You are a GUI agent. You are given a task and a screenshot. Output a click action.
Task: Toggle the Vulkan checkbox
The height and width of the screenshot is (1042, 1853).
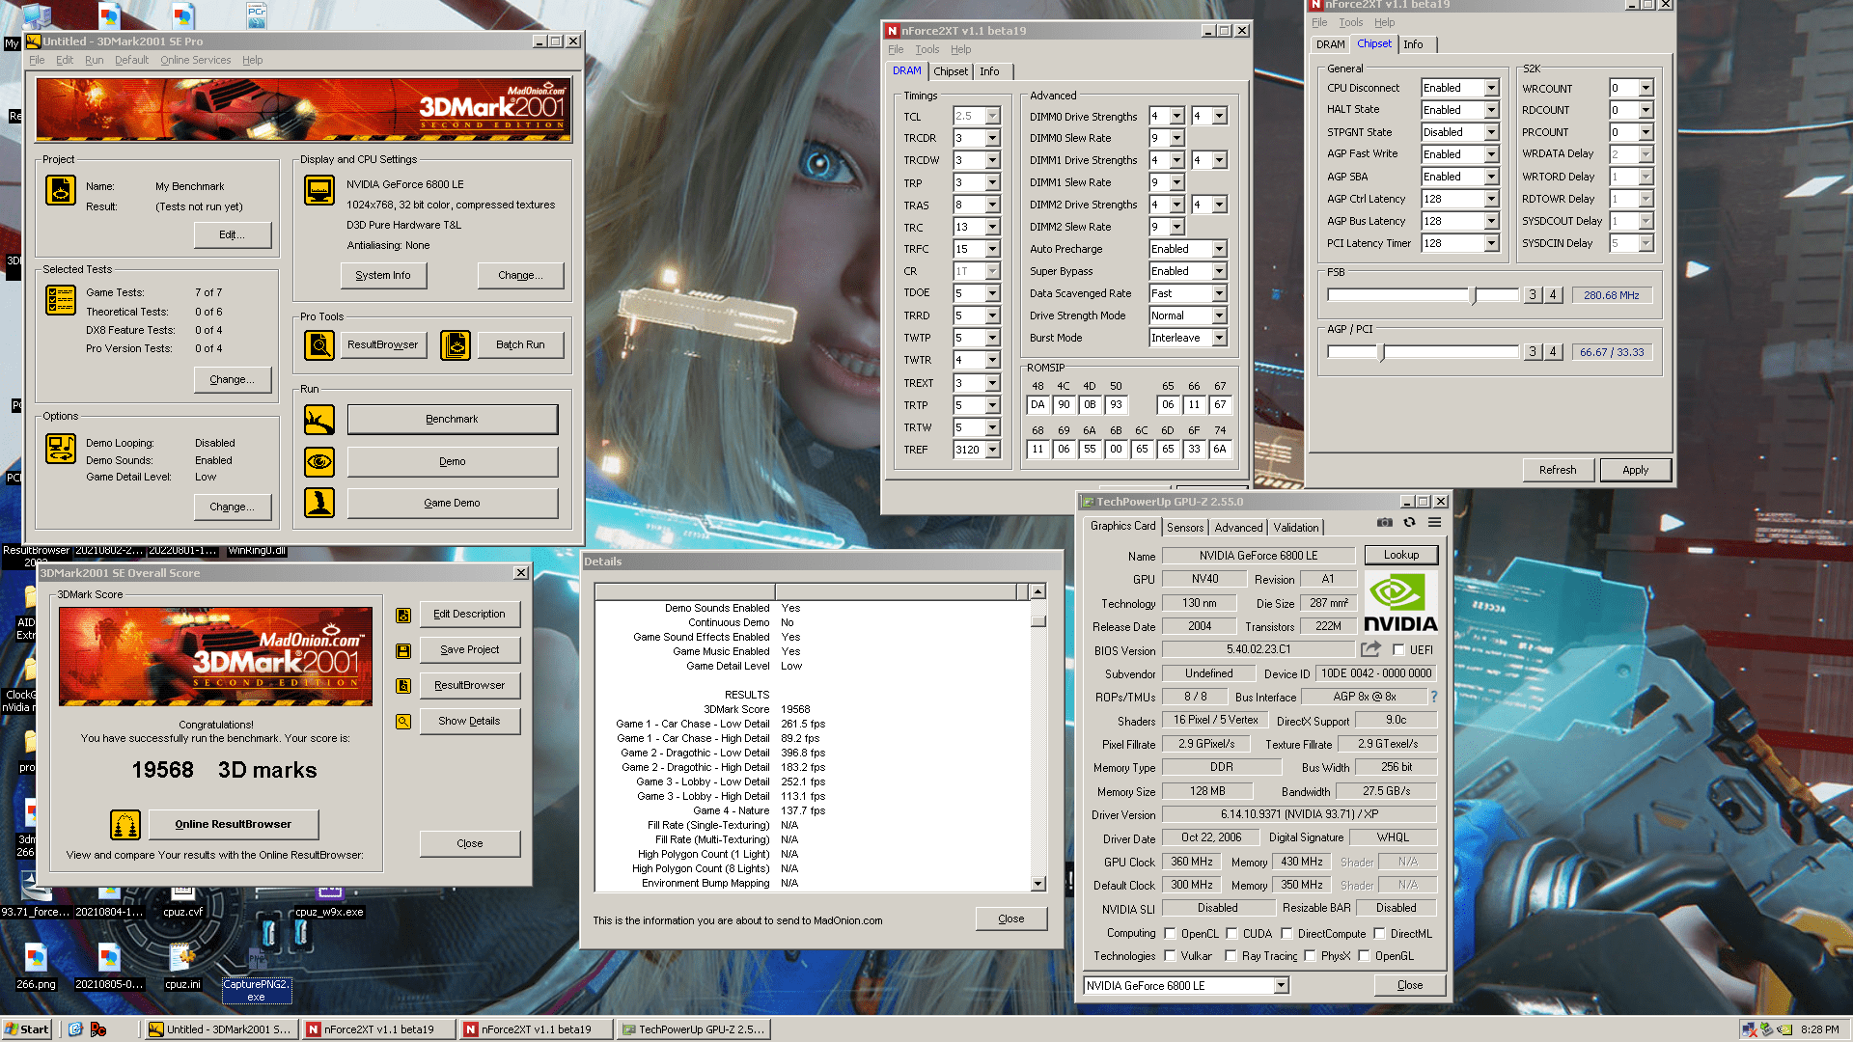(1170, 956)
